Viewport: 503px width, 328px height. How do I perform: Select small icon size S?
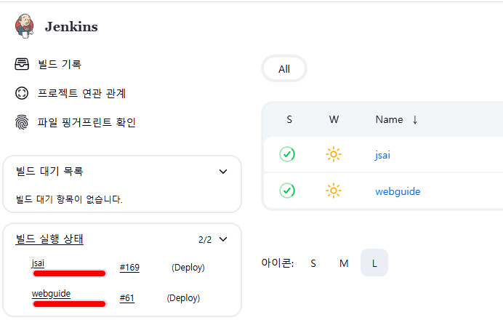[x=313, y=263]
